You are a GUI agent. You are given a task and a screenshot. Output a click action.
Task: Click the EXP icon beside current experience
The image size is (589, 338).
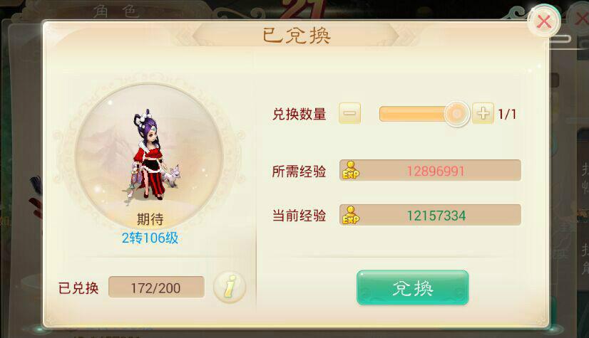tap(351, 215)
